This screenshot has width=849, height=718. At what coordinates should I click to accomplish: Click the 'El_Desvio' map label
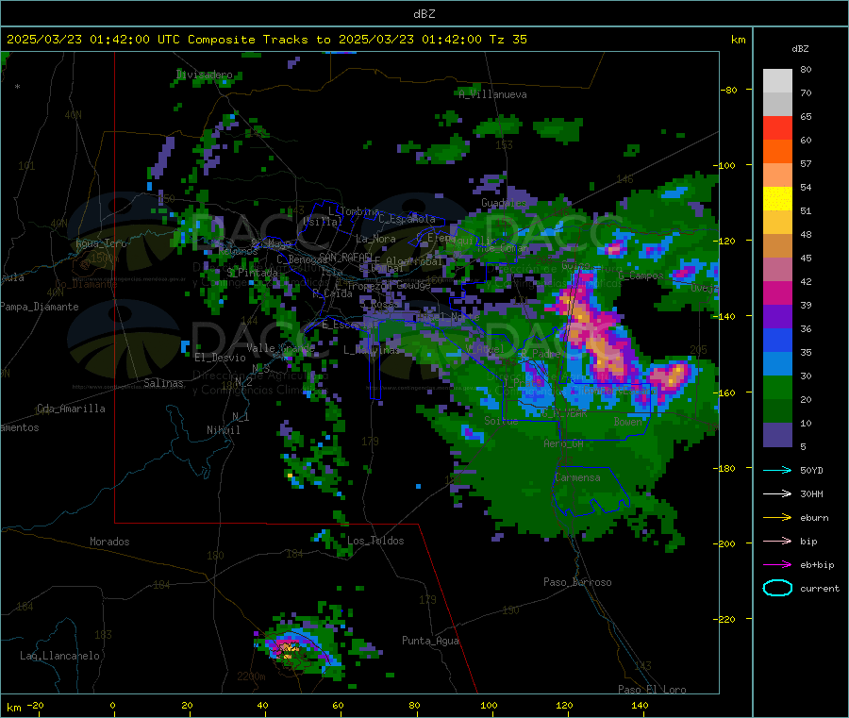click(x=220, y=358)
